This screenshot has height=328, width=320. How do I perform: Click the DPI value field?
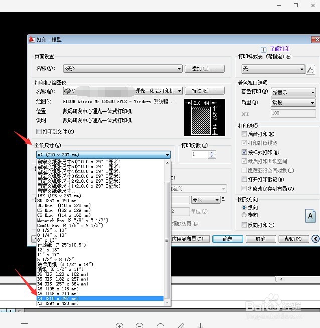pyautogui.click(x=293, y=113)
